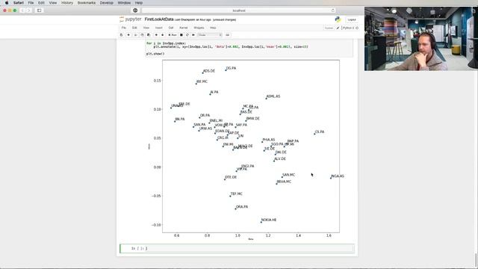Click the CS.PA point label in plot
This screenshot has width=478, height=269.
click(320, 132)
